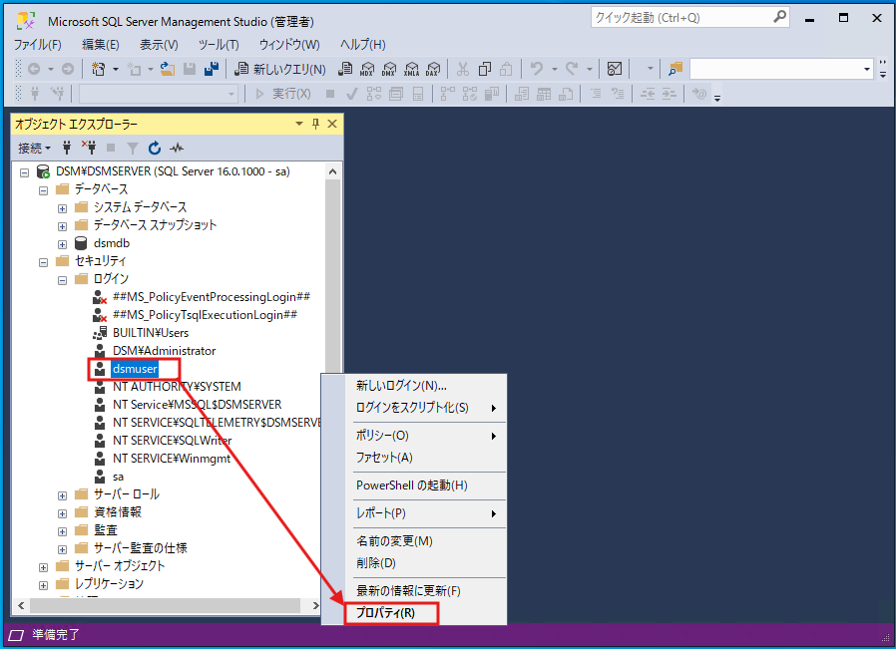Click Object Explorer scroll up arrow
The width and height of the screenshot is (896, 649).
[332, 171]
